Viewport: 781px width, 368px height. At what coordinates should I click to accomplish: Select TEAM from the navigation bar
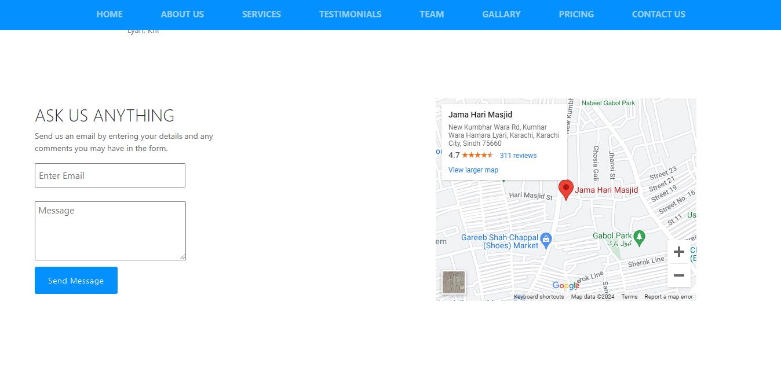432,14
